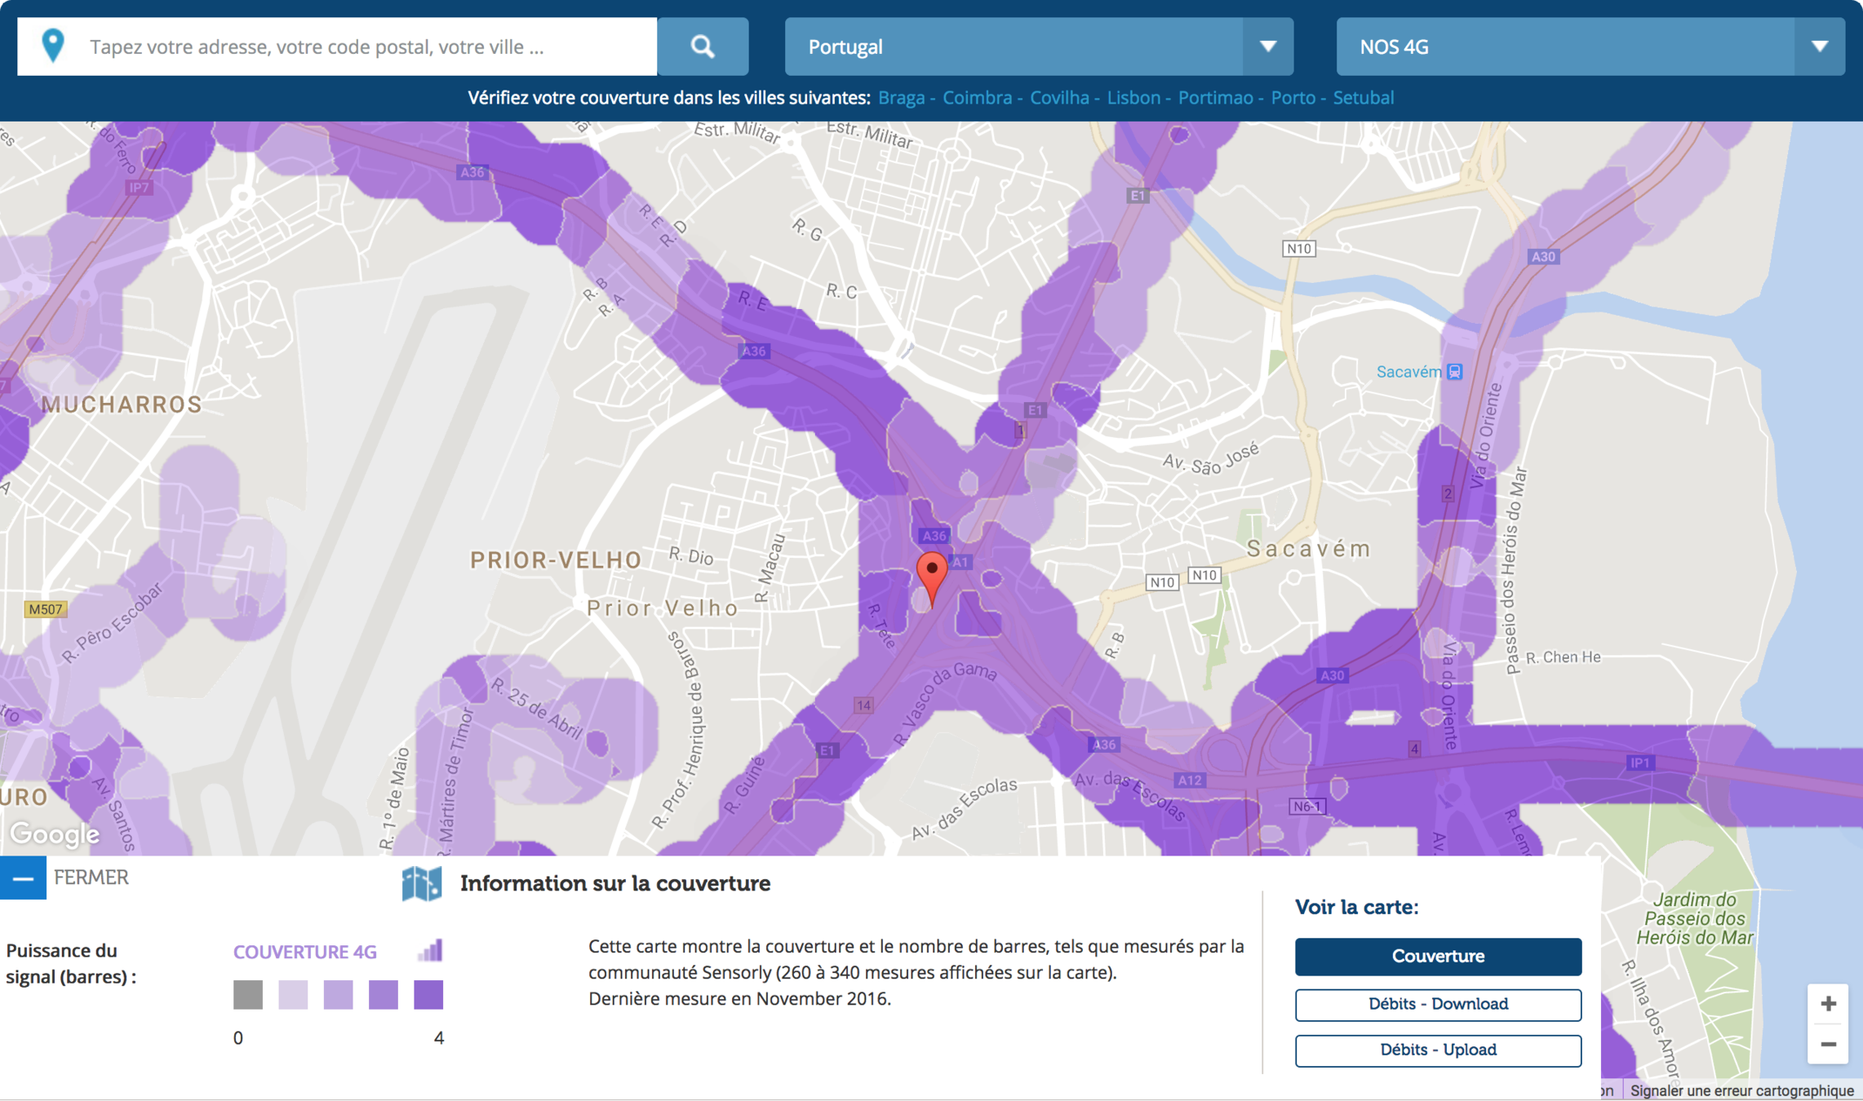Click the map zoom out minus
The height and width of the screenshot is (1101, 1863).
point(1828,1044)
